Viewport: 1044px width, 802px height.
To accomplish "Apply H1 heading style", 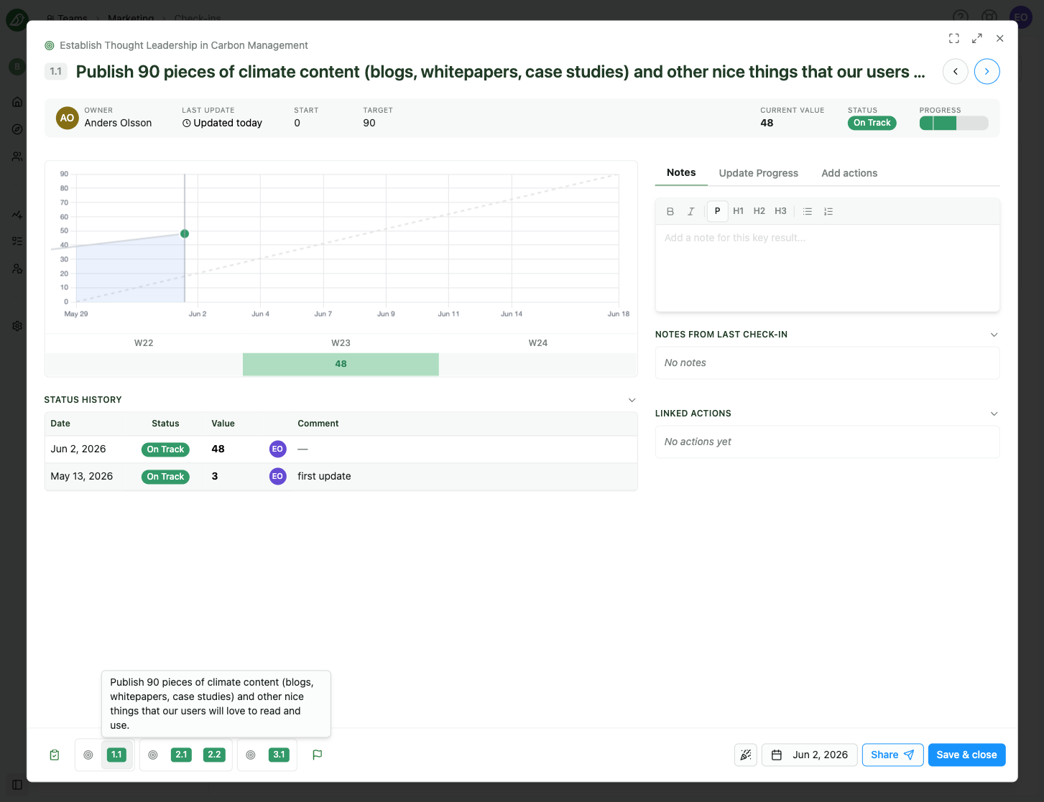I will pyautogui.click(x=738, y=211).
